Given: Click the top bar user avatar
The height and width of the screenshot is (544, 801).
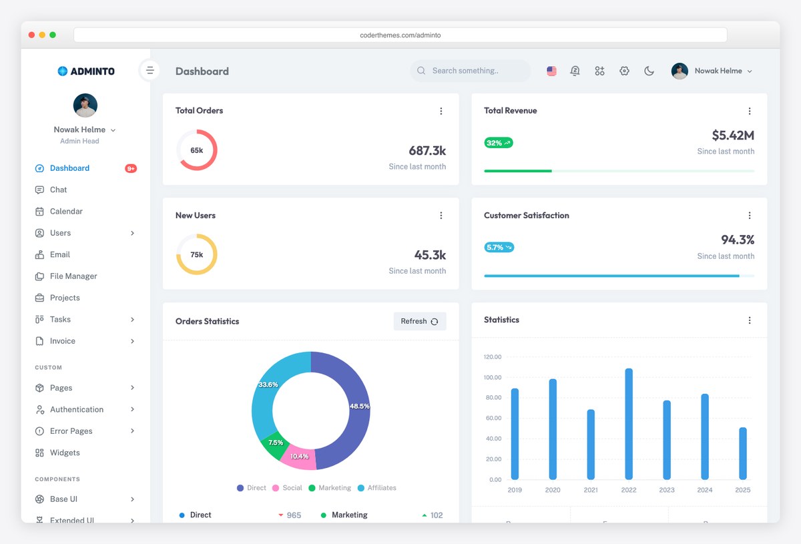Looking at the screenshot, I should tap(680, 71).
